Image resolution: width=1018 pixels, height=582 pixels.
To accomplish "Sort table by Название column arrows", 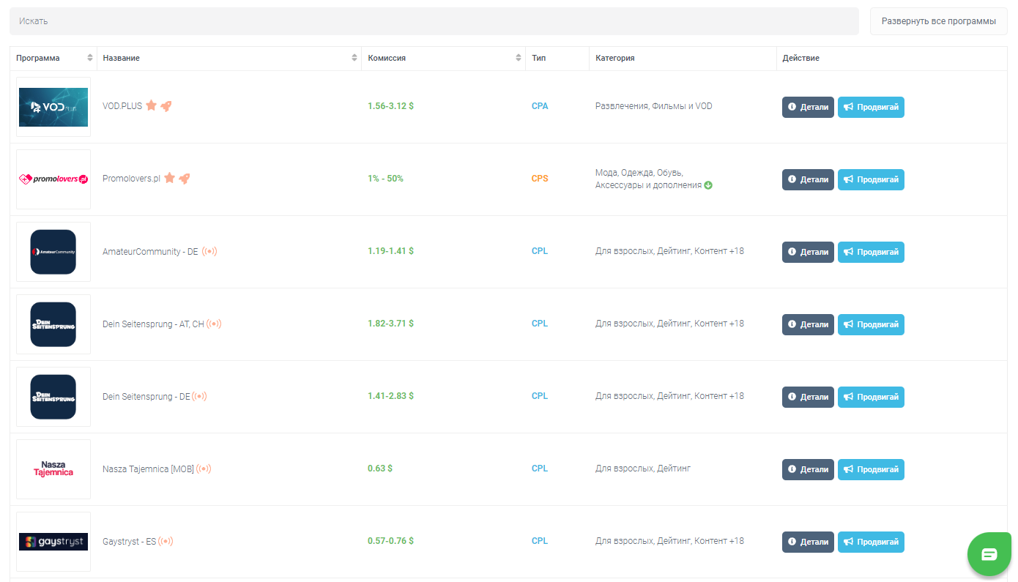I will [x=354, y=58].
